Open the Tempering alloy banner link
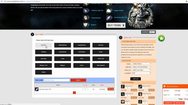 click(x=96, y=18)
